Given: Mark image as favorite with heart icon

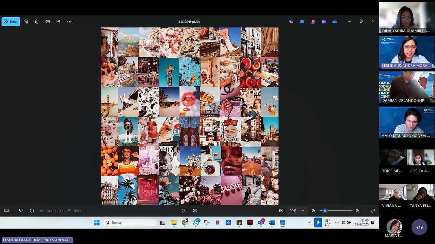Looking at the screenshot, I should coord(21,211).
